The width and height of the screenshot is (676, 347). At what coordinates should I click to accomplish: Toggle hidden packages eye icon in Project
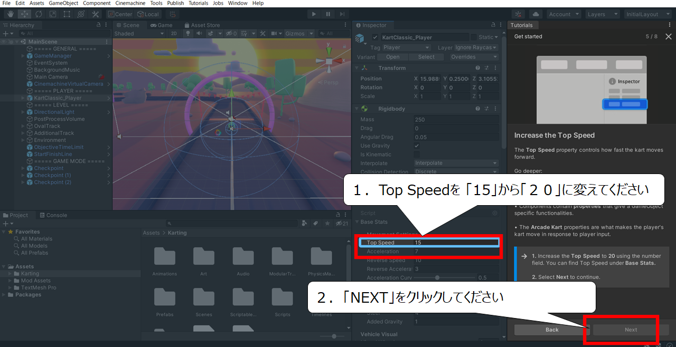click(x=342, y=223)
